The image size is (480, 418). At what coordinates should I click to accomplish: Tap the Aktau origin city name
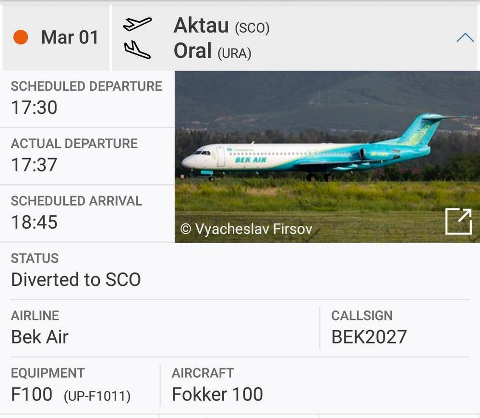pyautogui.click(x=201, y=25)
